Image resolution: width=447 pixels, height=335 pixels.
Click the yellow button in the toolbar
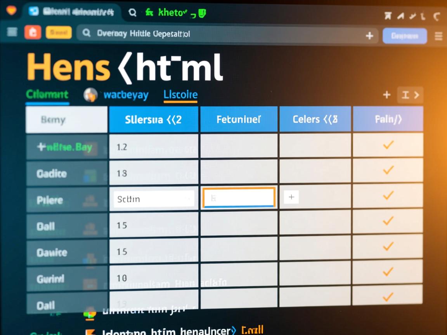pyautogui.click(x=59, y=33)
